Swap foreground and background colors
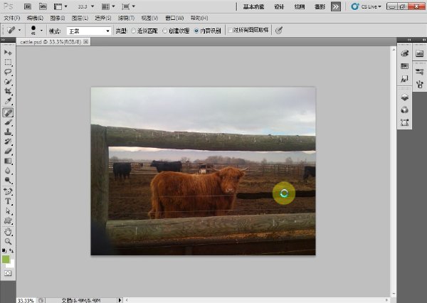The height and width of the screenshot is (303, 427). coord(11,250)
